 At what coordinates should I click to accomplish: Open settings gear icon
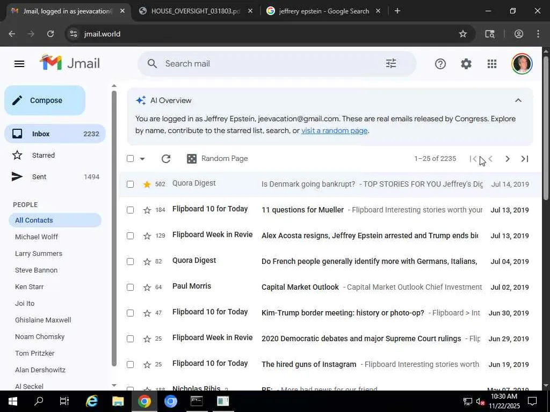tap(466, 64)
